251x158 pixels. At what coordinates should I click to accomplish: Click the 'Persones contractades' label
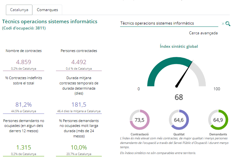click(x=79, y=51)
